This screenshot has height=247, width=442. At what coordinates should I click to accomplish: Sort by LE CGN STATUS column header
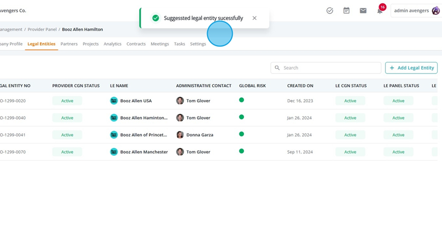pyautogui.click(x=351, y=86)
